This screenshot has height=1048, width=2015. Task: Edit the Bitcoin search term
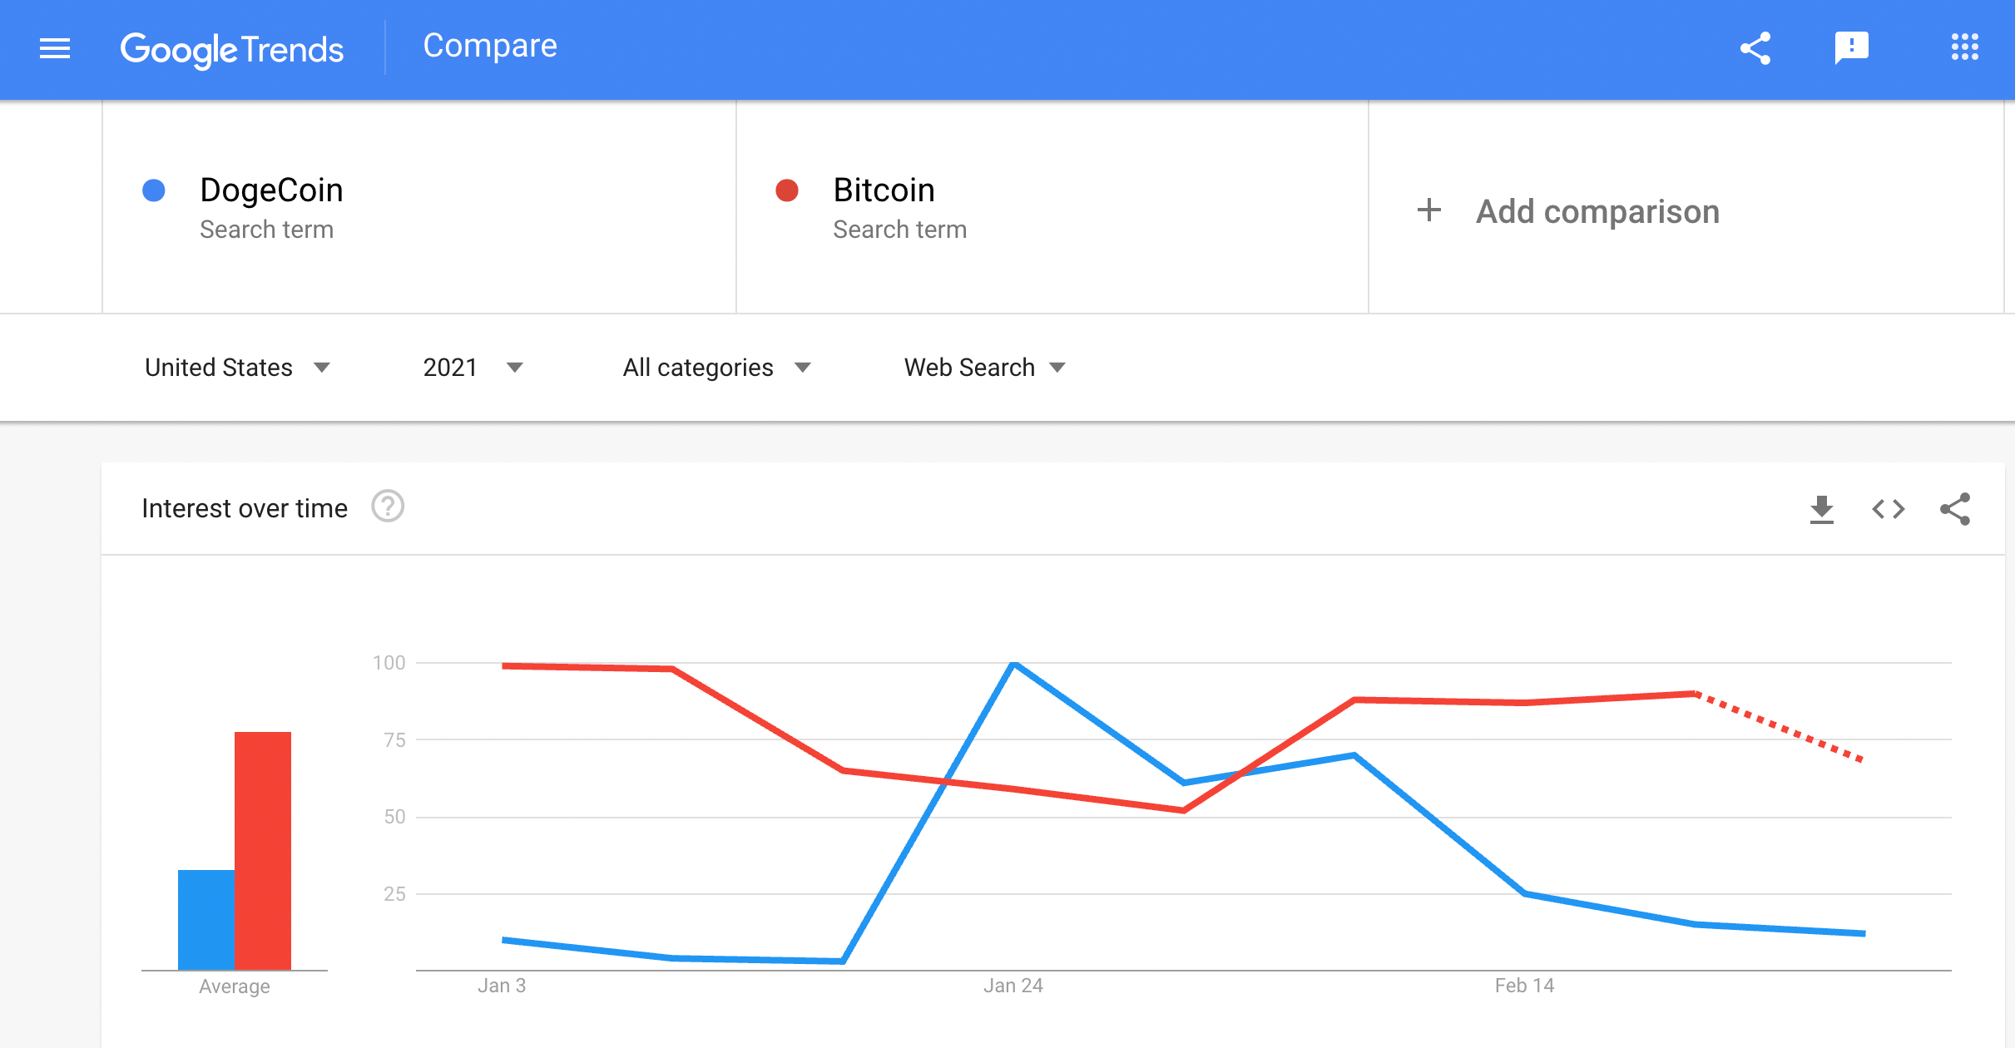coord(884,190)
